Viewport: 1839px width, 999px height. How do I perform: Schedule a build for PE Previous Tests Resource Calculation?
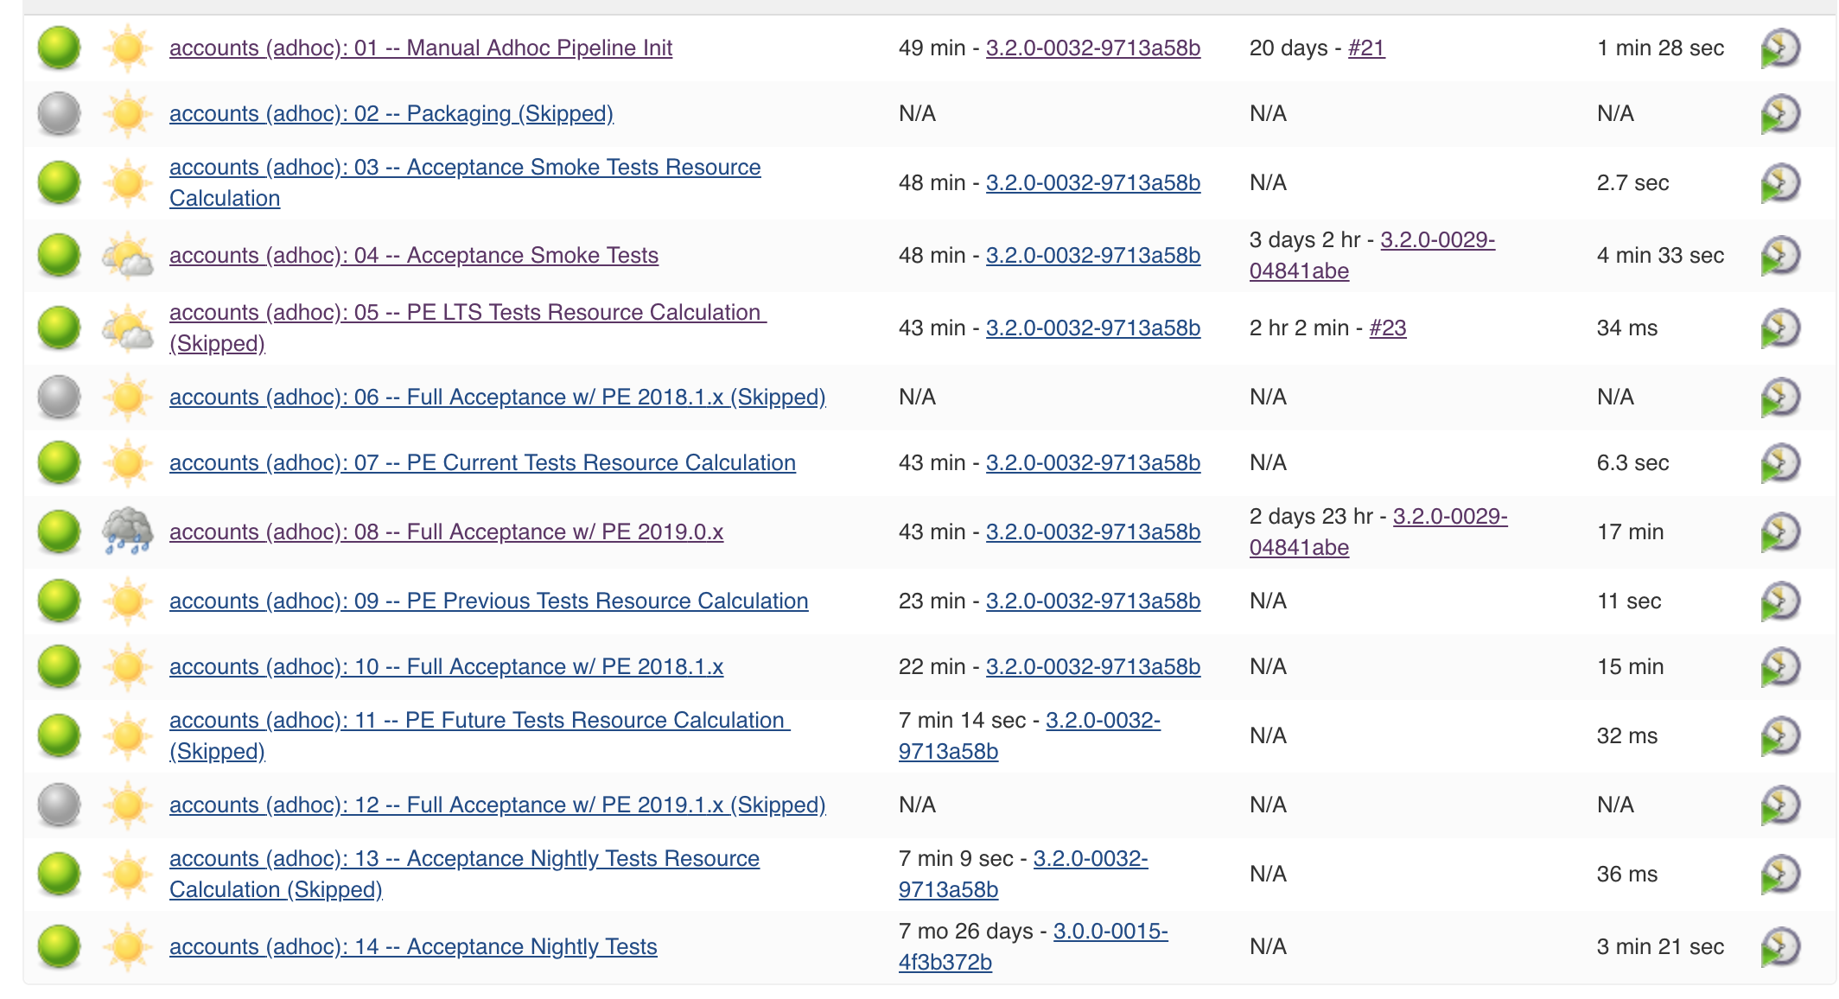click(x=1781, y=600)
